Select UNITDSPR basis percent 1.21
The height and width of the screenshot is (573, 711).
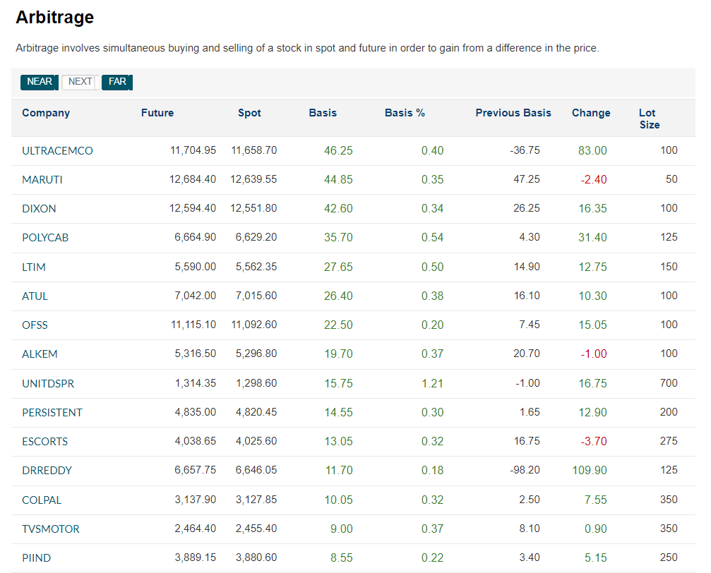pyautogui.click(x=433, y=383)
